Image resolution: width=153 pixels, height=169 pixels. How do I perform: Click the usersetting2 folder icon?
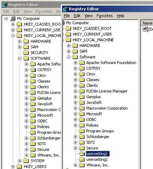82,160
